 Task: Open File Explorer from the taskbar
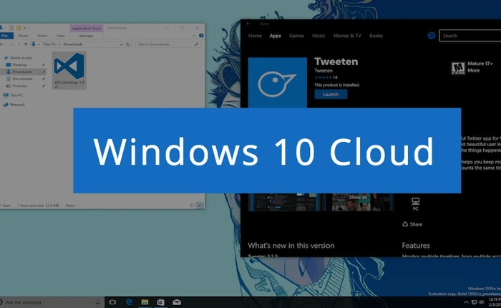145,302
